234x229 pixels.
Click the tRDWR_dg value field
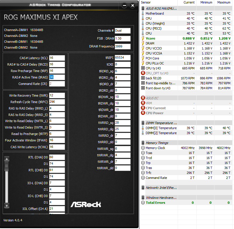point(123,103)
